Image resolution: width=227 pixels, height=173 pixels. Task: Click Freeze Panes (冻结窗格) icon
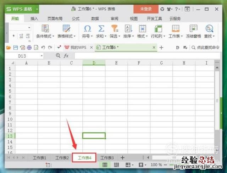coord(193,28)
